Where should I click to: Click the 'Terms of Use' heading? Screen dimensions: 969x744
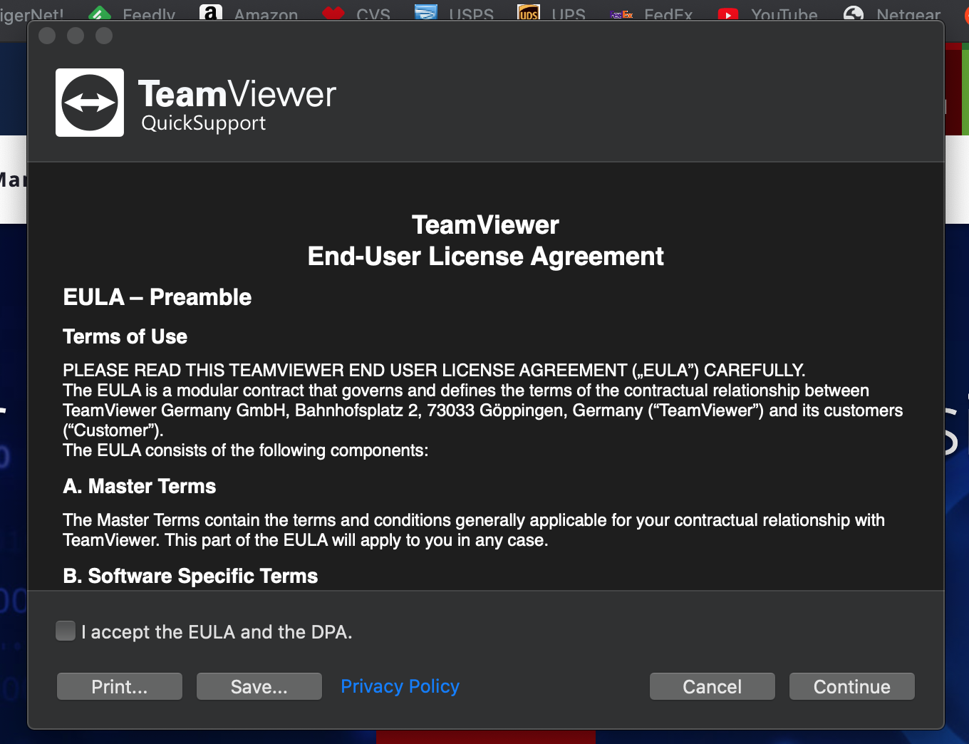pyautogui.click(x=125, y=336)
